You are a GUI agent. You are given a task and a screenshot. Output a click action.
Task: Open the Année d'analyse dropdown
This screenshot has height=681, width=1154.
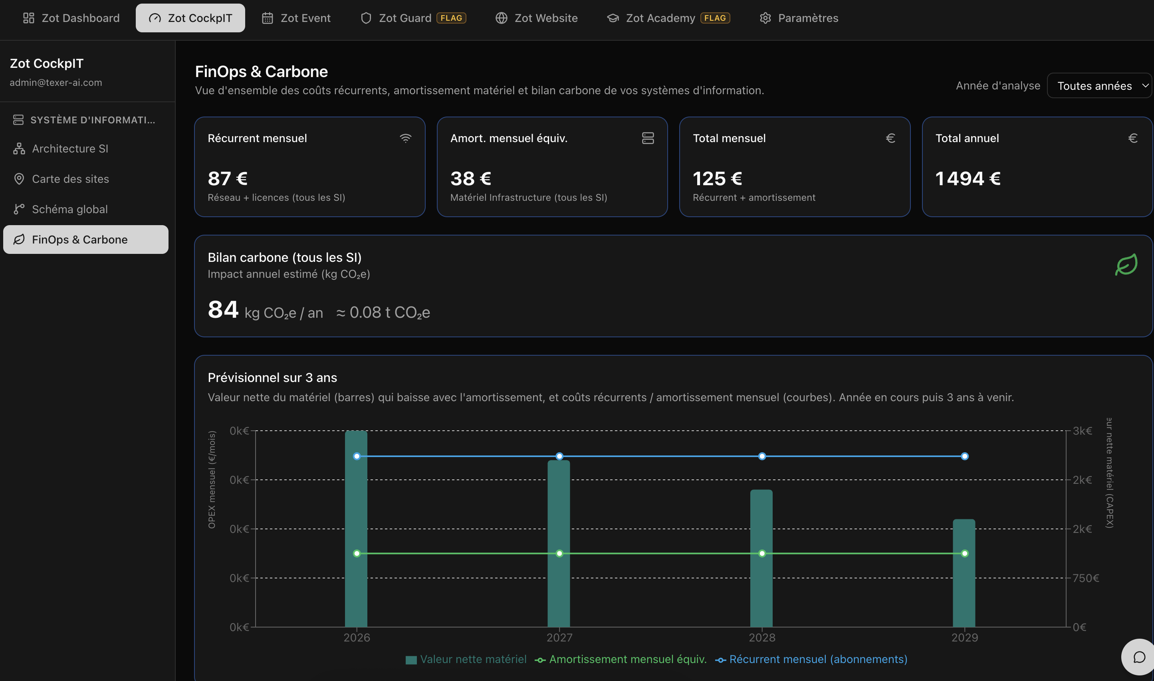coord(1099,86)
